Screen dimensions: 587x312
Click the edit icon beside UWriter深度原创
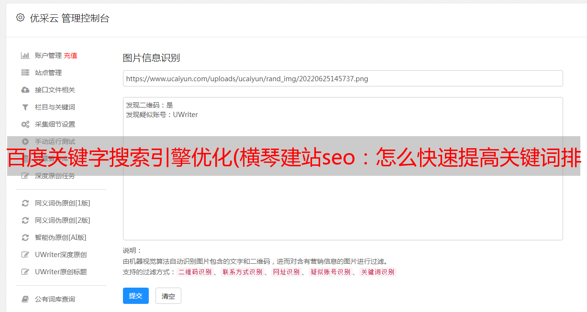25,255
